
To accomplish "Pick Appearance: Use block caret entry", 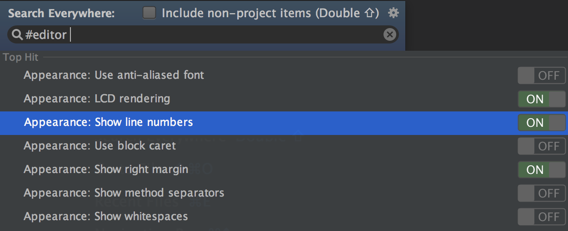I will click(x=100, y=146).
